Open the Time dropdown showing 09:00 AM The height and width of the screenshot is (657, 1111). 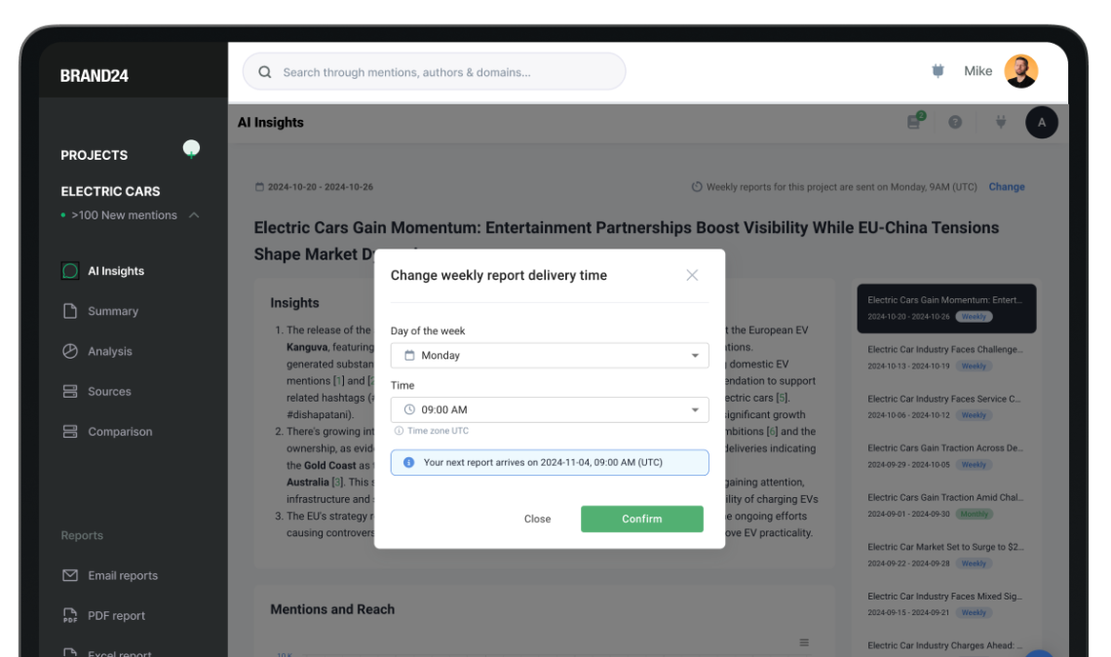550,409
